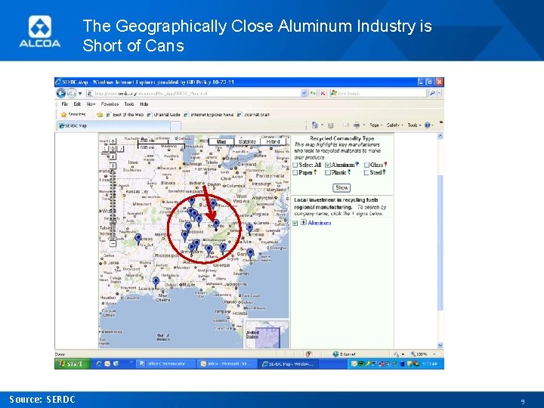Click the map zoom out minus button
This screenshot has height=408, width=544.
coord(113,243)
